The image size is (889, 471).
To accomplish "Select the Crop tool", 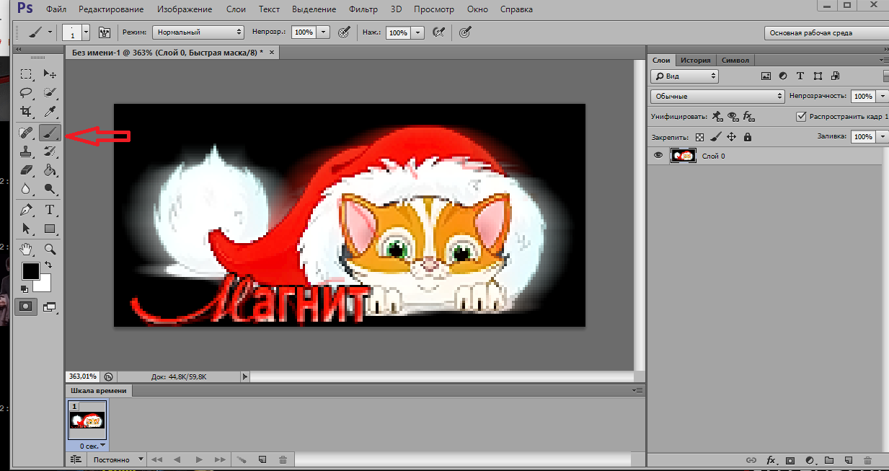I will (26, 112).
